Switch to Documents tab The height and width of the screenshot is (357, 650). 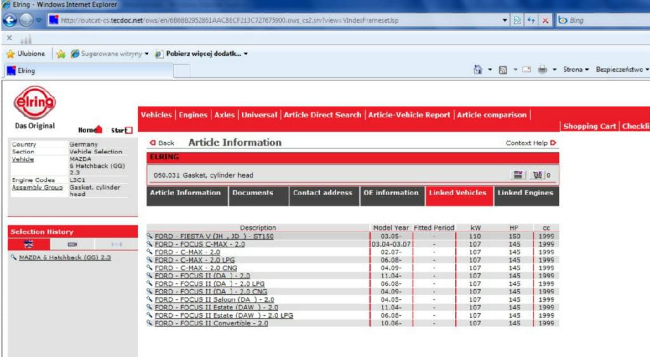click(258, 196)
